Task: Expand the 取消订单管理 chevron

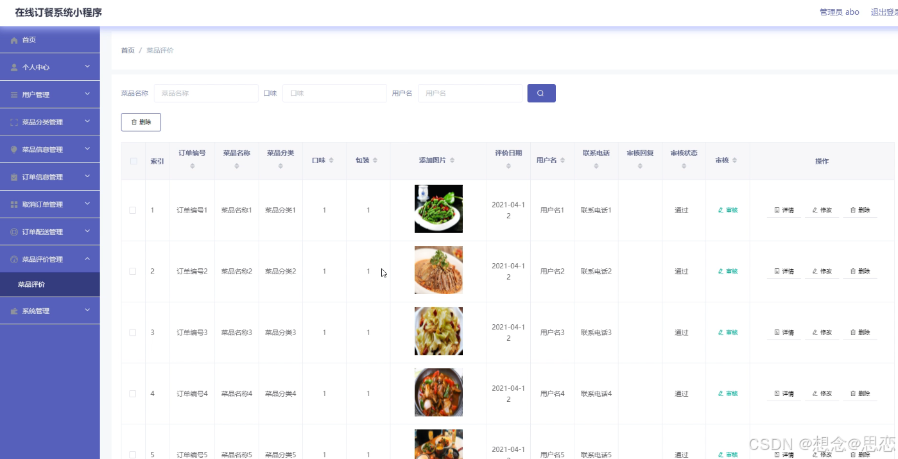Action: (87, 205)
